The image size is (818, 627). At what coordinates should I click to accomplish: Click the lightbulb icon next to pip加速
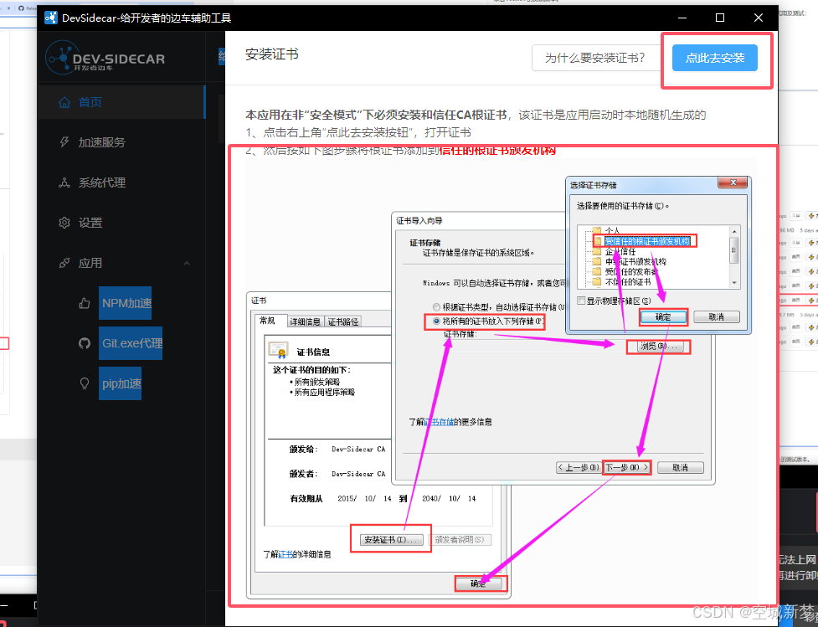[85, 383]
